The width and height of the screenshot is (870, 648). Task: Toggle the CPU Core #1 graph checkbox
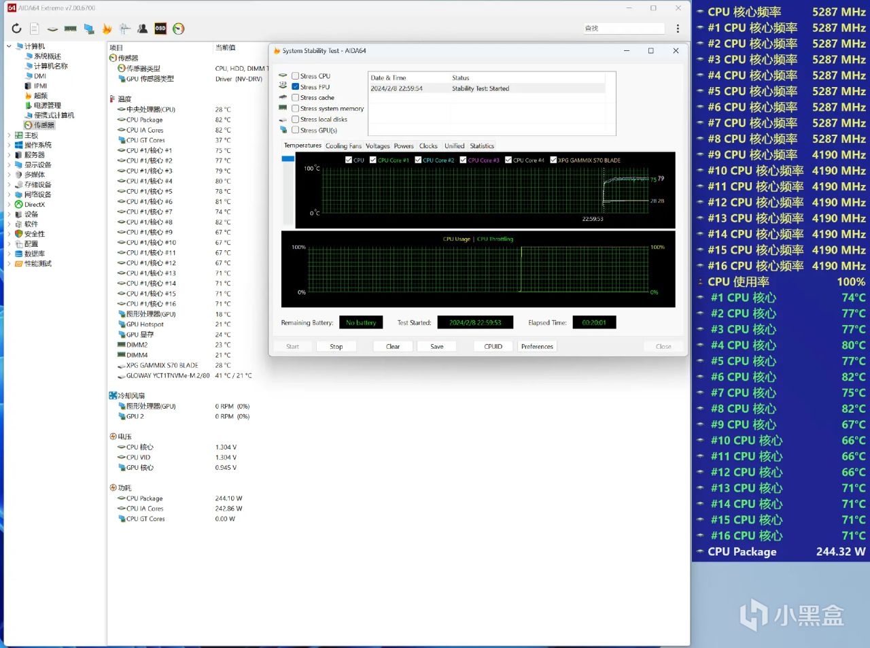(x=373, y=160)
